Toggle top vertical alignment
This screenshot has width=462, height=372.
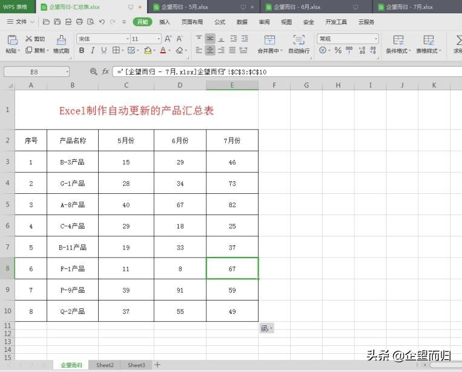coord(199,39)
